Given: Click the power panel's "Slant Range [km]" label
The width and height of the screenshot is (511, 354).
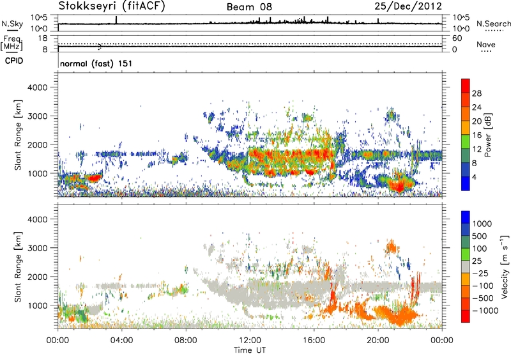Looking at the screenshot, I should pos(18,135).
